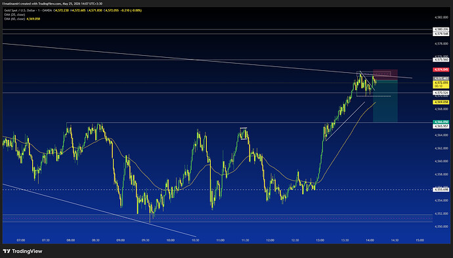Viewport: 453px width, 258px height.
Task: Click the 4,578.000 price axis label
Action: [x=441, y=43]
